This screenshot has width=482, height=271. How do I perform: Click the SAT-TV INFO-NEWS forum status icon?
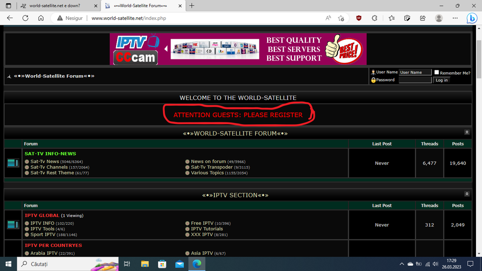[x=13, y=163]
